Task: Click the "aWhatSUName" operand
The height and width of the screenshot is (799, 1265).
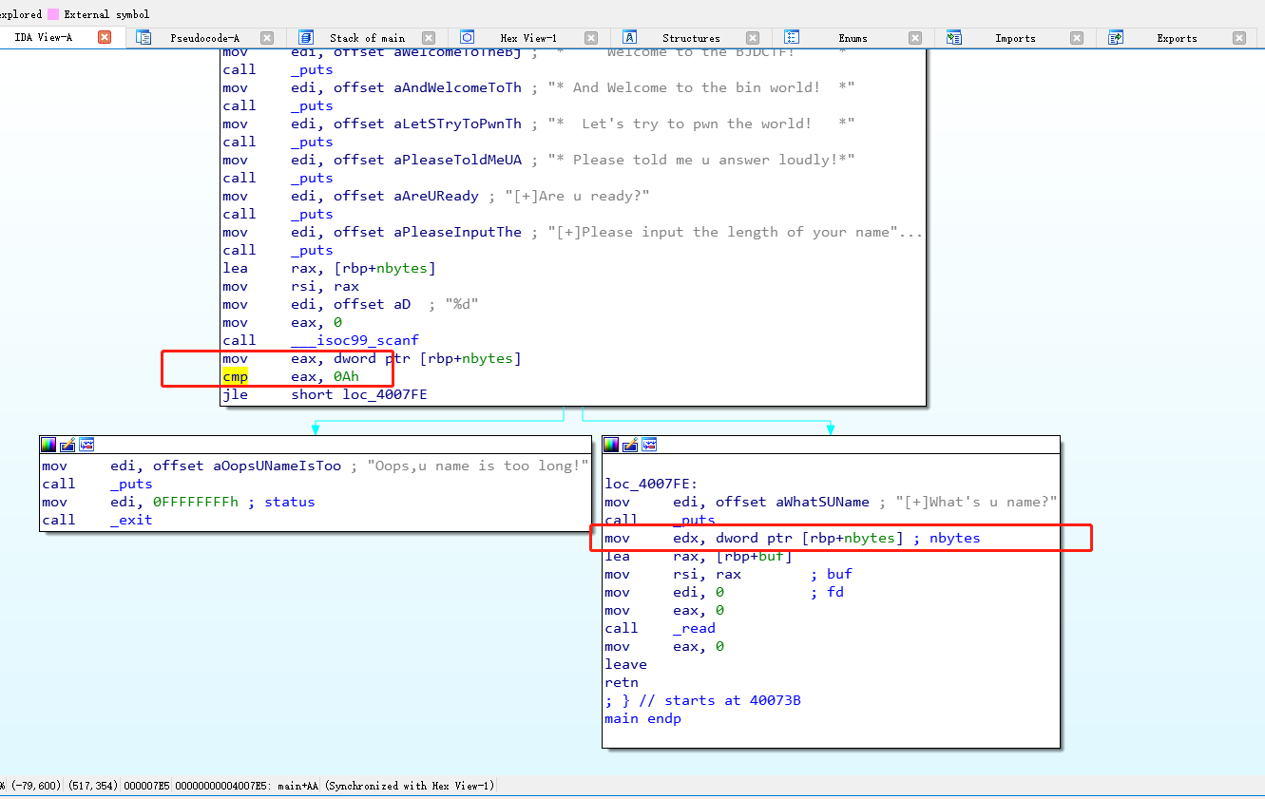Action: 822,502
